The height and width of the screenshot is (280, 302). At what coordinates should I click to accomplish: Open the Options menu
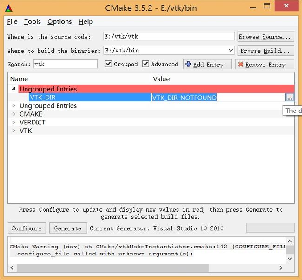click(x=59, y=21)
